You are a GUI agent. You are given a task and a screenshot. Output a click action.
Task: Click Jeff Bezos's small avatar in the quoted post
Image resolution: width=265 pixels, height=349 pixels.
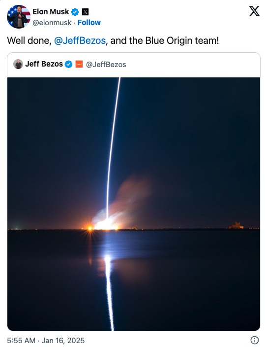coord(18,64)
